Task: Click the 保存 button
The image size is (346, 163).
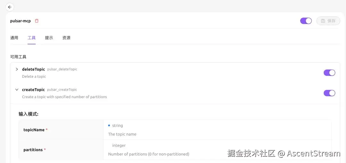Action: click(328, 21)
